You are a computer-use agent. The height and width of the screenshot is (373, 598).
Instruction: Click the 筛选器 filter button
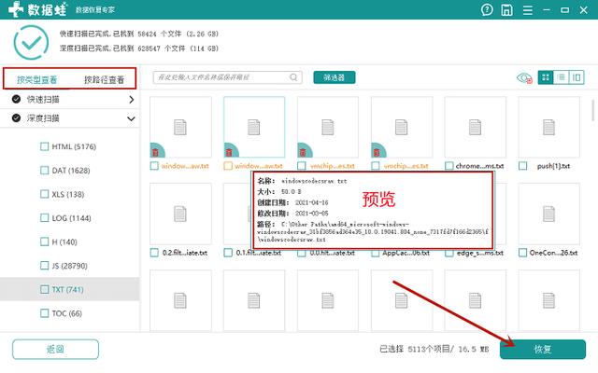click(x=335, y=77)
